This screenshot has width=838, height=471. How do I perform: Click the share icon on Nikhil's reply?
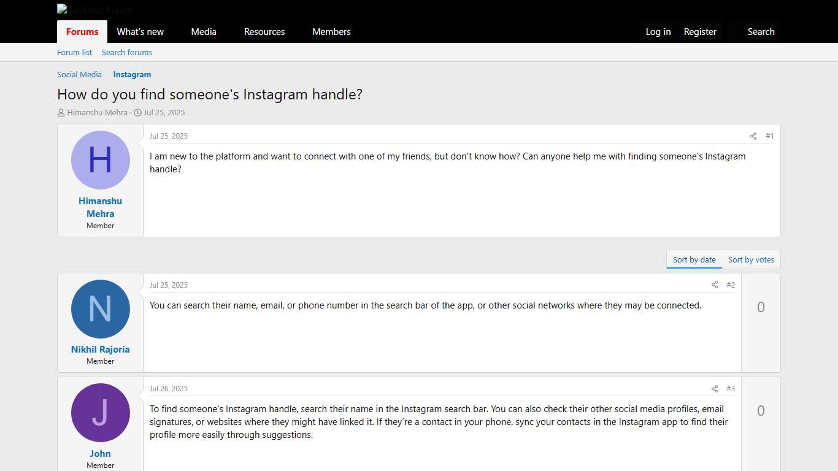point(715,285)
